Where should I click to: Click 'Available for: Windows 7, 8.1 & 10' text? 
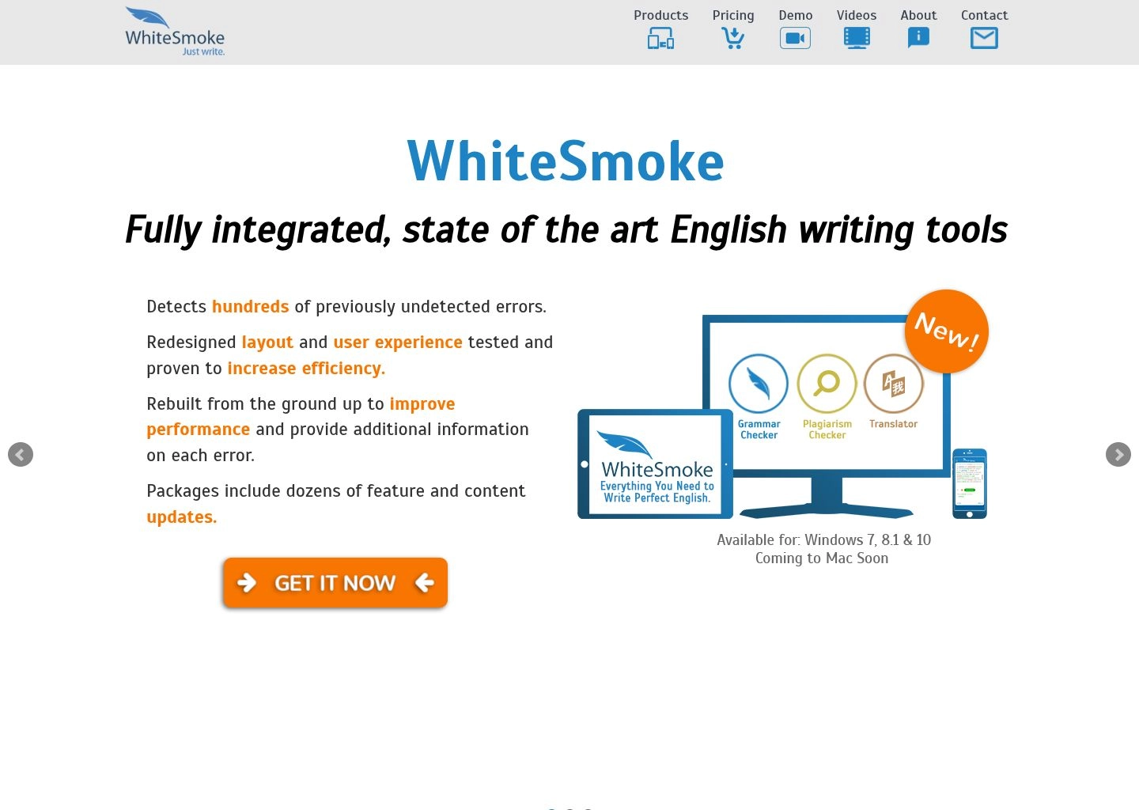coord(823,540)
